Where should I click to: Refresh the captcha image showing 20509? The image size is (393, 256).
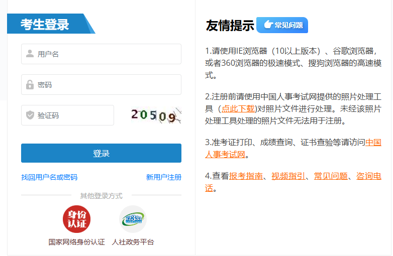pyautogui.click(x=155, y=115)
